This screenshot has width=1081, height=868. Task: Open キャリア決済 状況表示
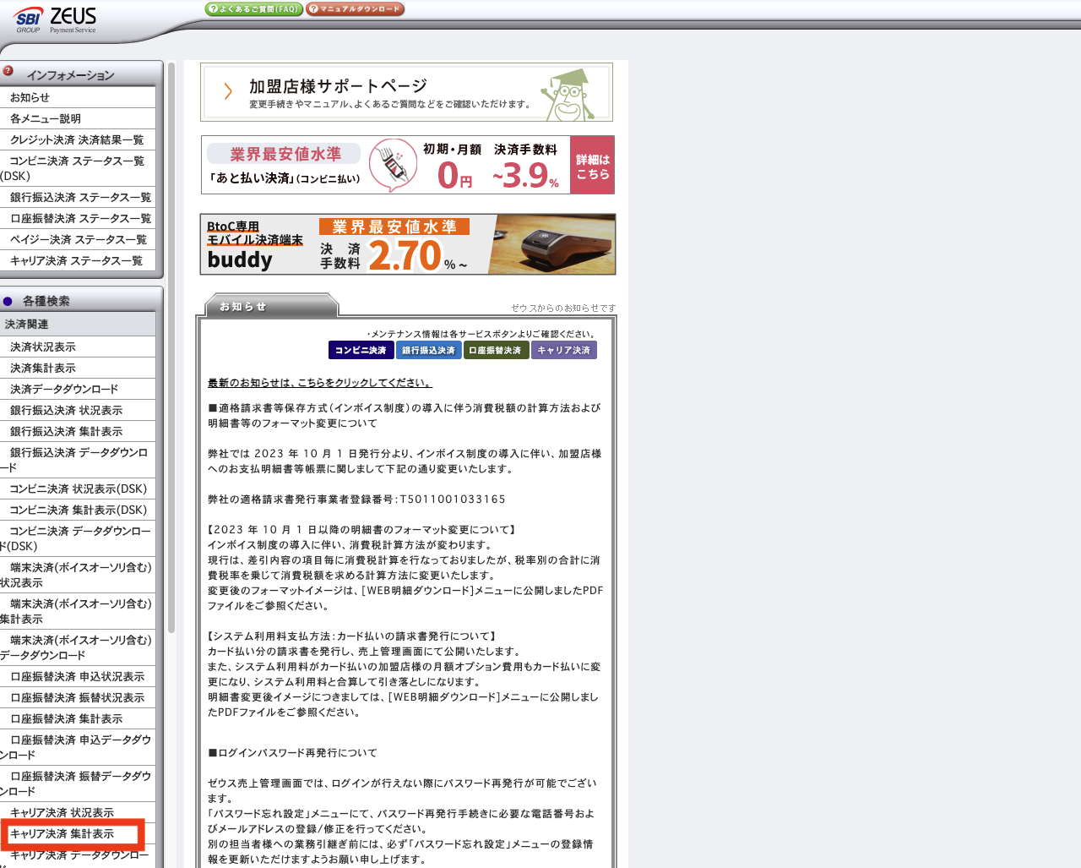pos(78,812)
